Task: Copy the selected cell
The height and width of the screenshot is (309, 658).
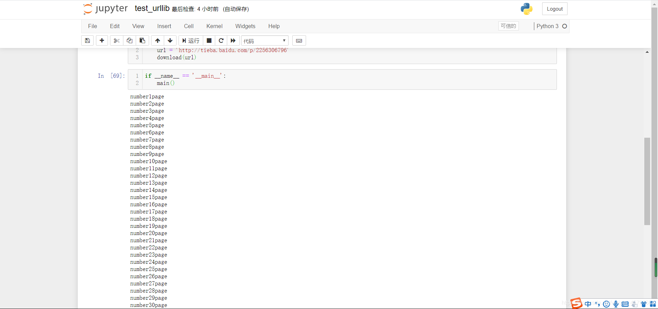Action: tap(129, 40)
